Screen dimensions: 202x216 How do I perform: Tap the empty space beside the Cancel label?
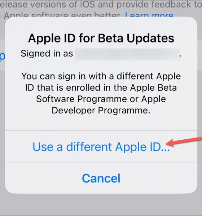[159, 178]
